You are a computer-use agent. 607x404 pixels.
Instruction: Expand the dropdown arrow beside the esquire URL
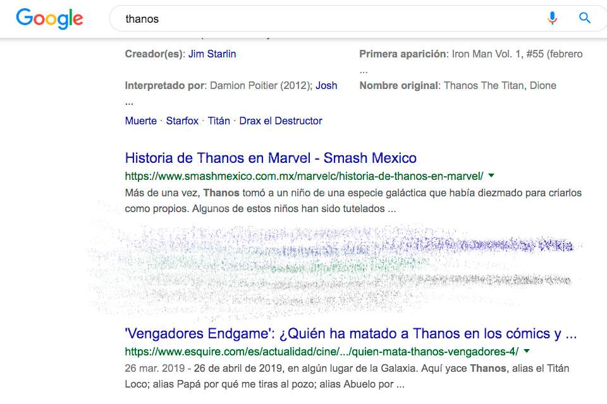click(527, 351)
